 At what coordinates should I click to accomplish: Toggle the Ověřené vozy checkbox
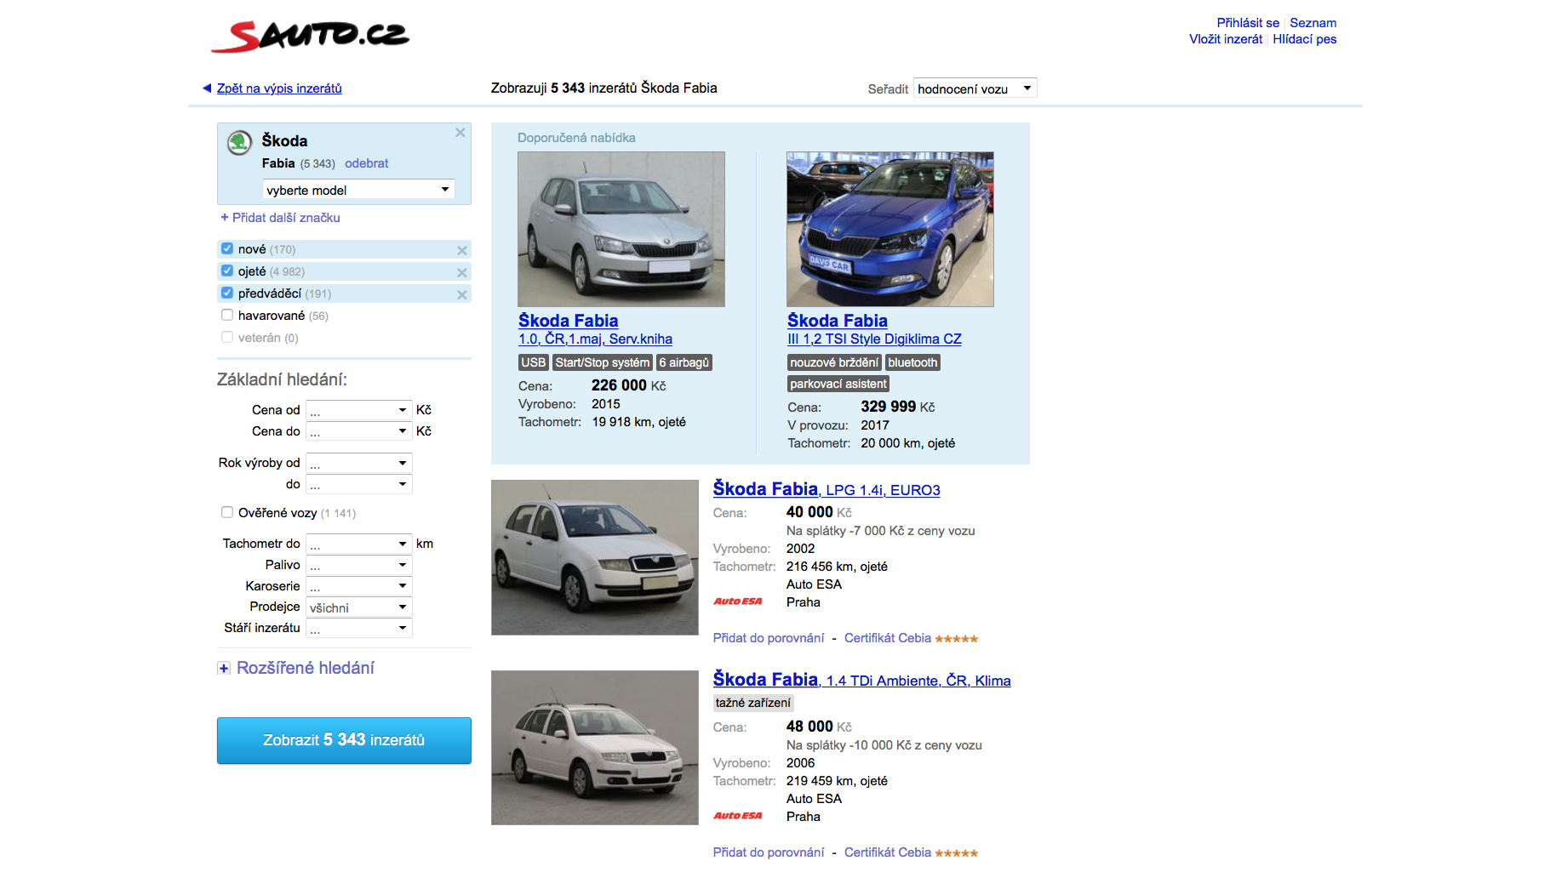tap(227, 512)
